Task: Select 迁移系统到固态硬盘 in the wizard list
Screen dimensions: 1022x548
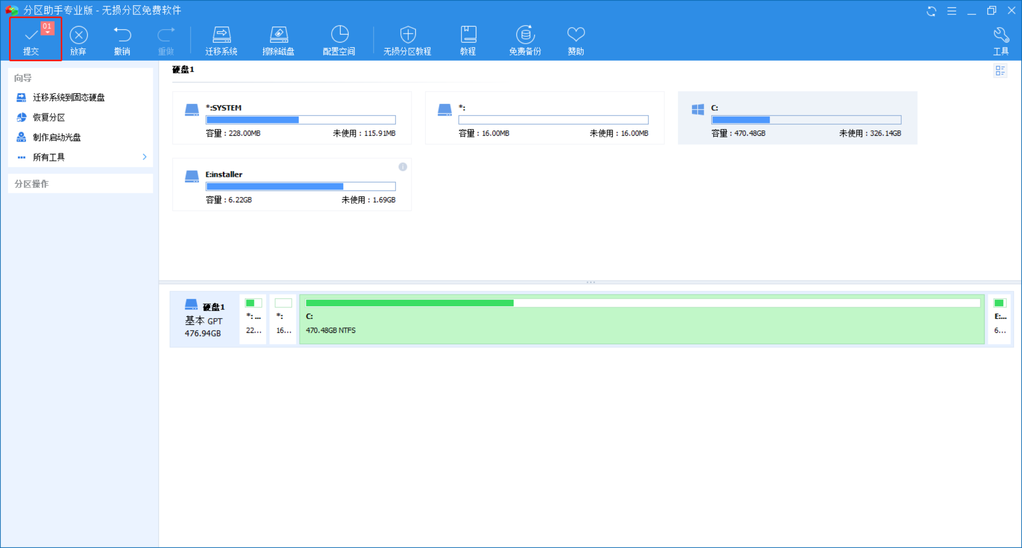Action: 69,97
